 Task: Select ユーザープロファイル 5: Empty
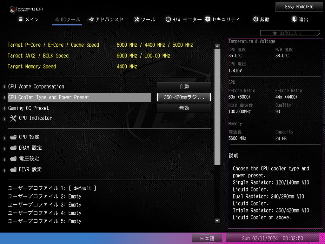tap(44, 221)
